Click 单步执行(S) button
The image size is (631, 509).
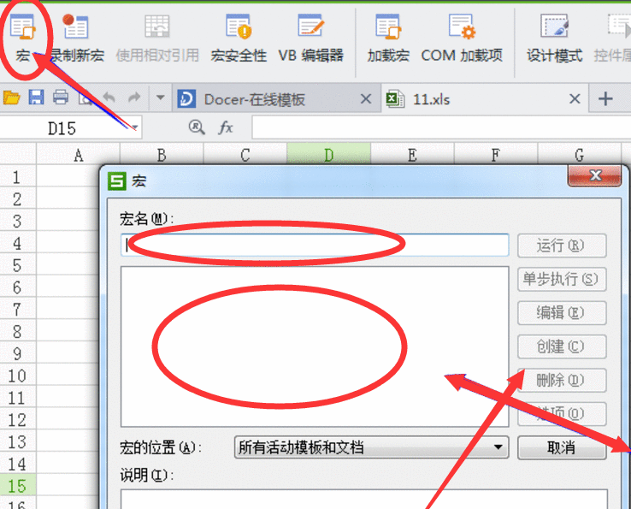pos(562,279)
